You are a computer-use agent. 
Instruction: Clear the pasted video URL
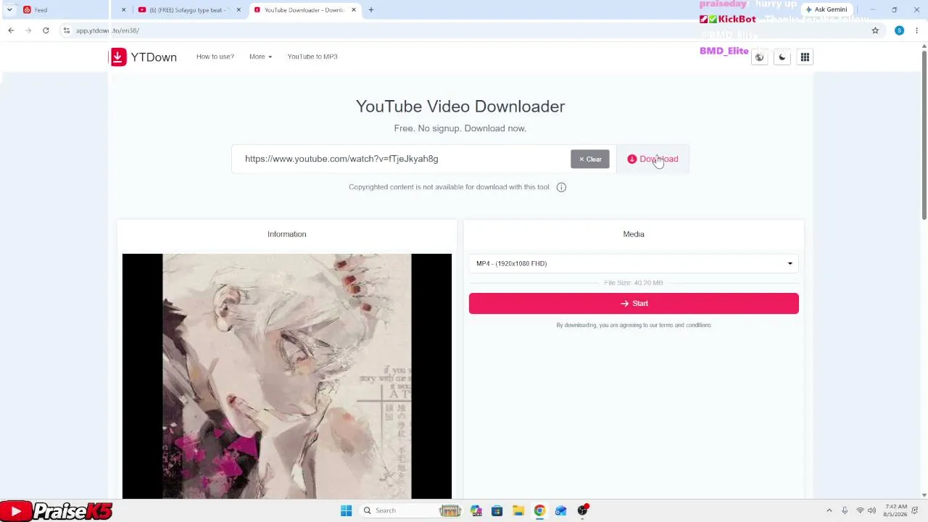click(x=590, y=159)
